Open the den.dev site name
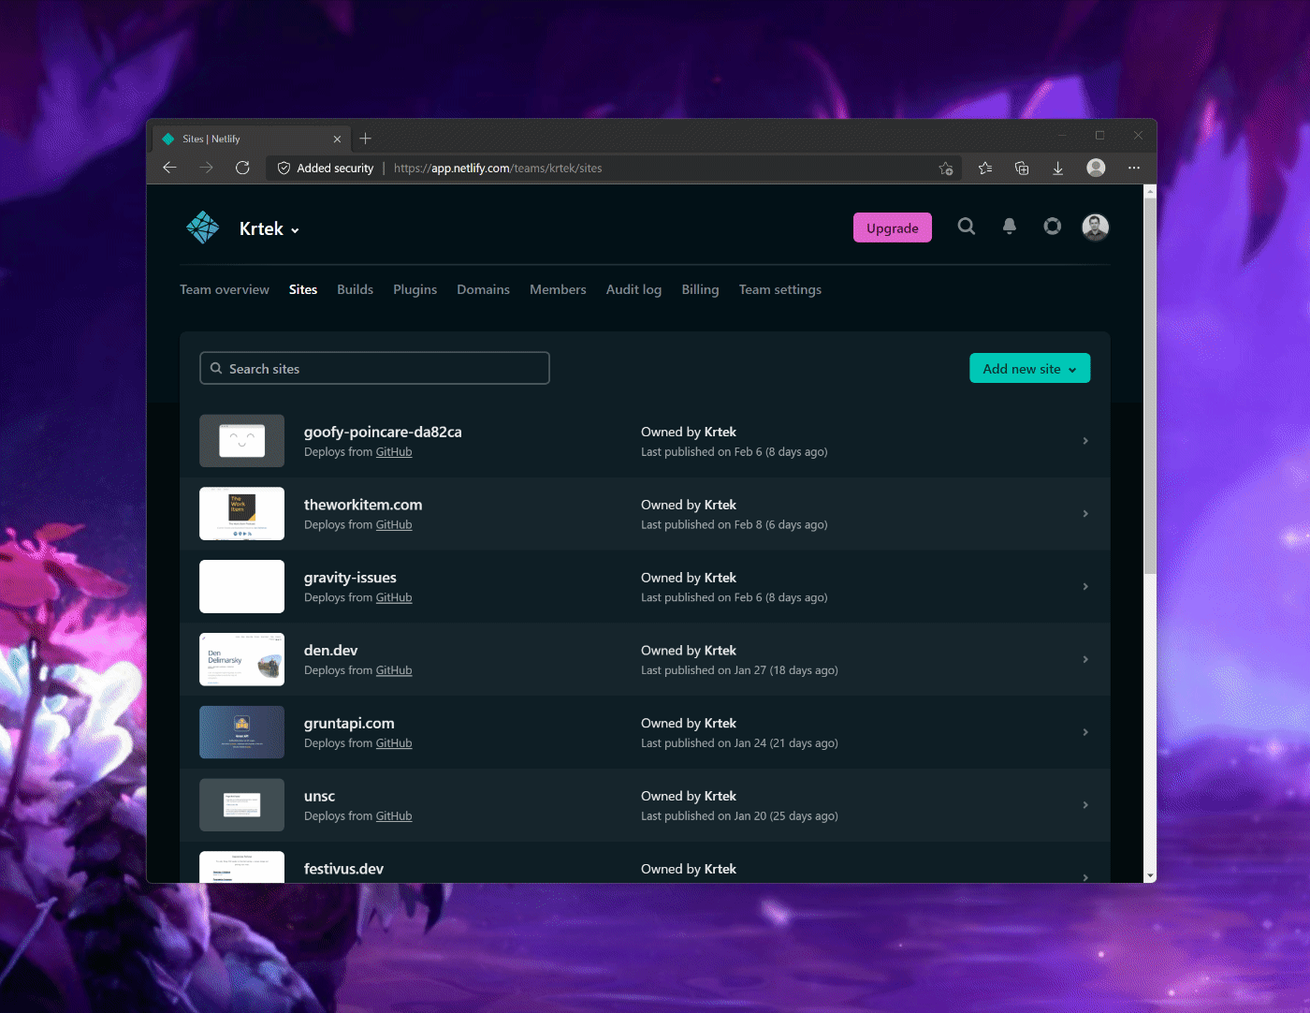This screenshot has height=1013, width=1310. pyautogui.click(x=330, y=651)
